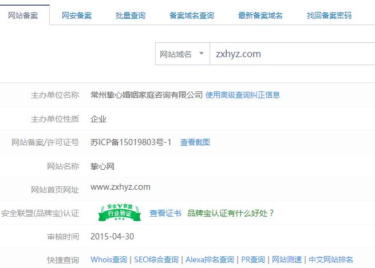Open 品牌宝认证有什么好处 link

tap(231, 213)
